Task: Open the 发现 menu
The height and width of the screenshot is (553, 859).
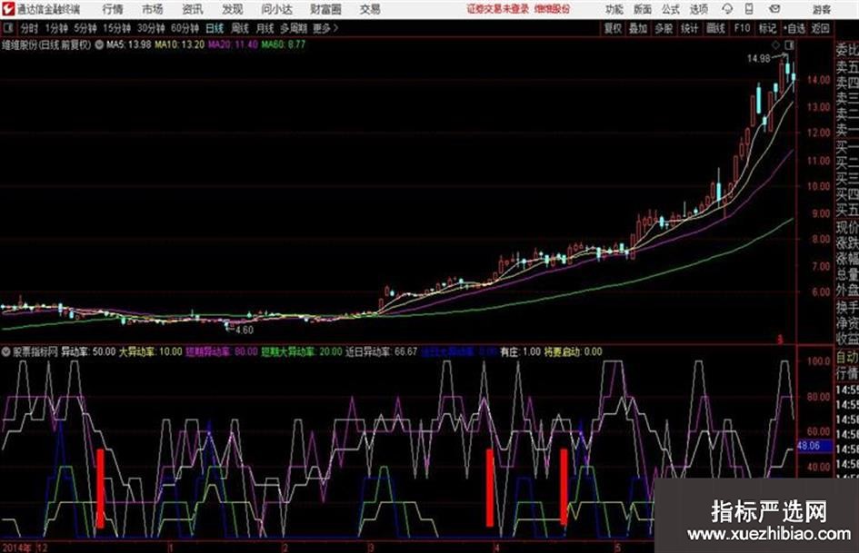Action: coord(233,9)
